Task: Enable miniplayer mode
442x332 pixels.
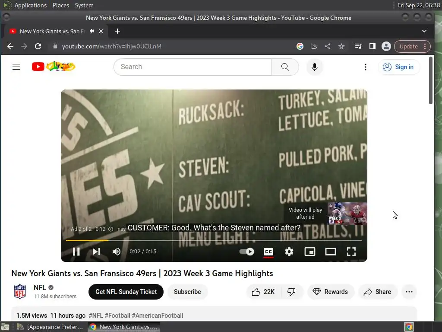Action: point(310,252)
